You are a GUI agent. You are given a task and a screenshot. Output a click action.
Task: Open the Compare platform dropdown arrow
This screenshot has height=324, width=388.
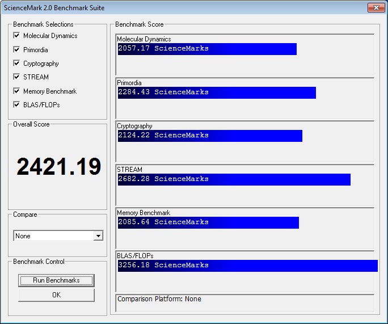[98, 235]
